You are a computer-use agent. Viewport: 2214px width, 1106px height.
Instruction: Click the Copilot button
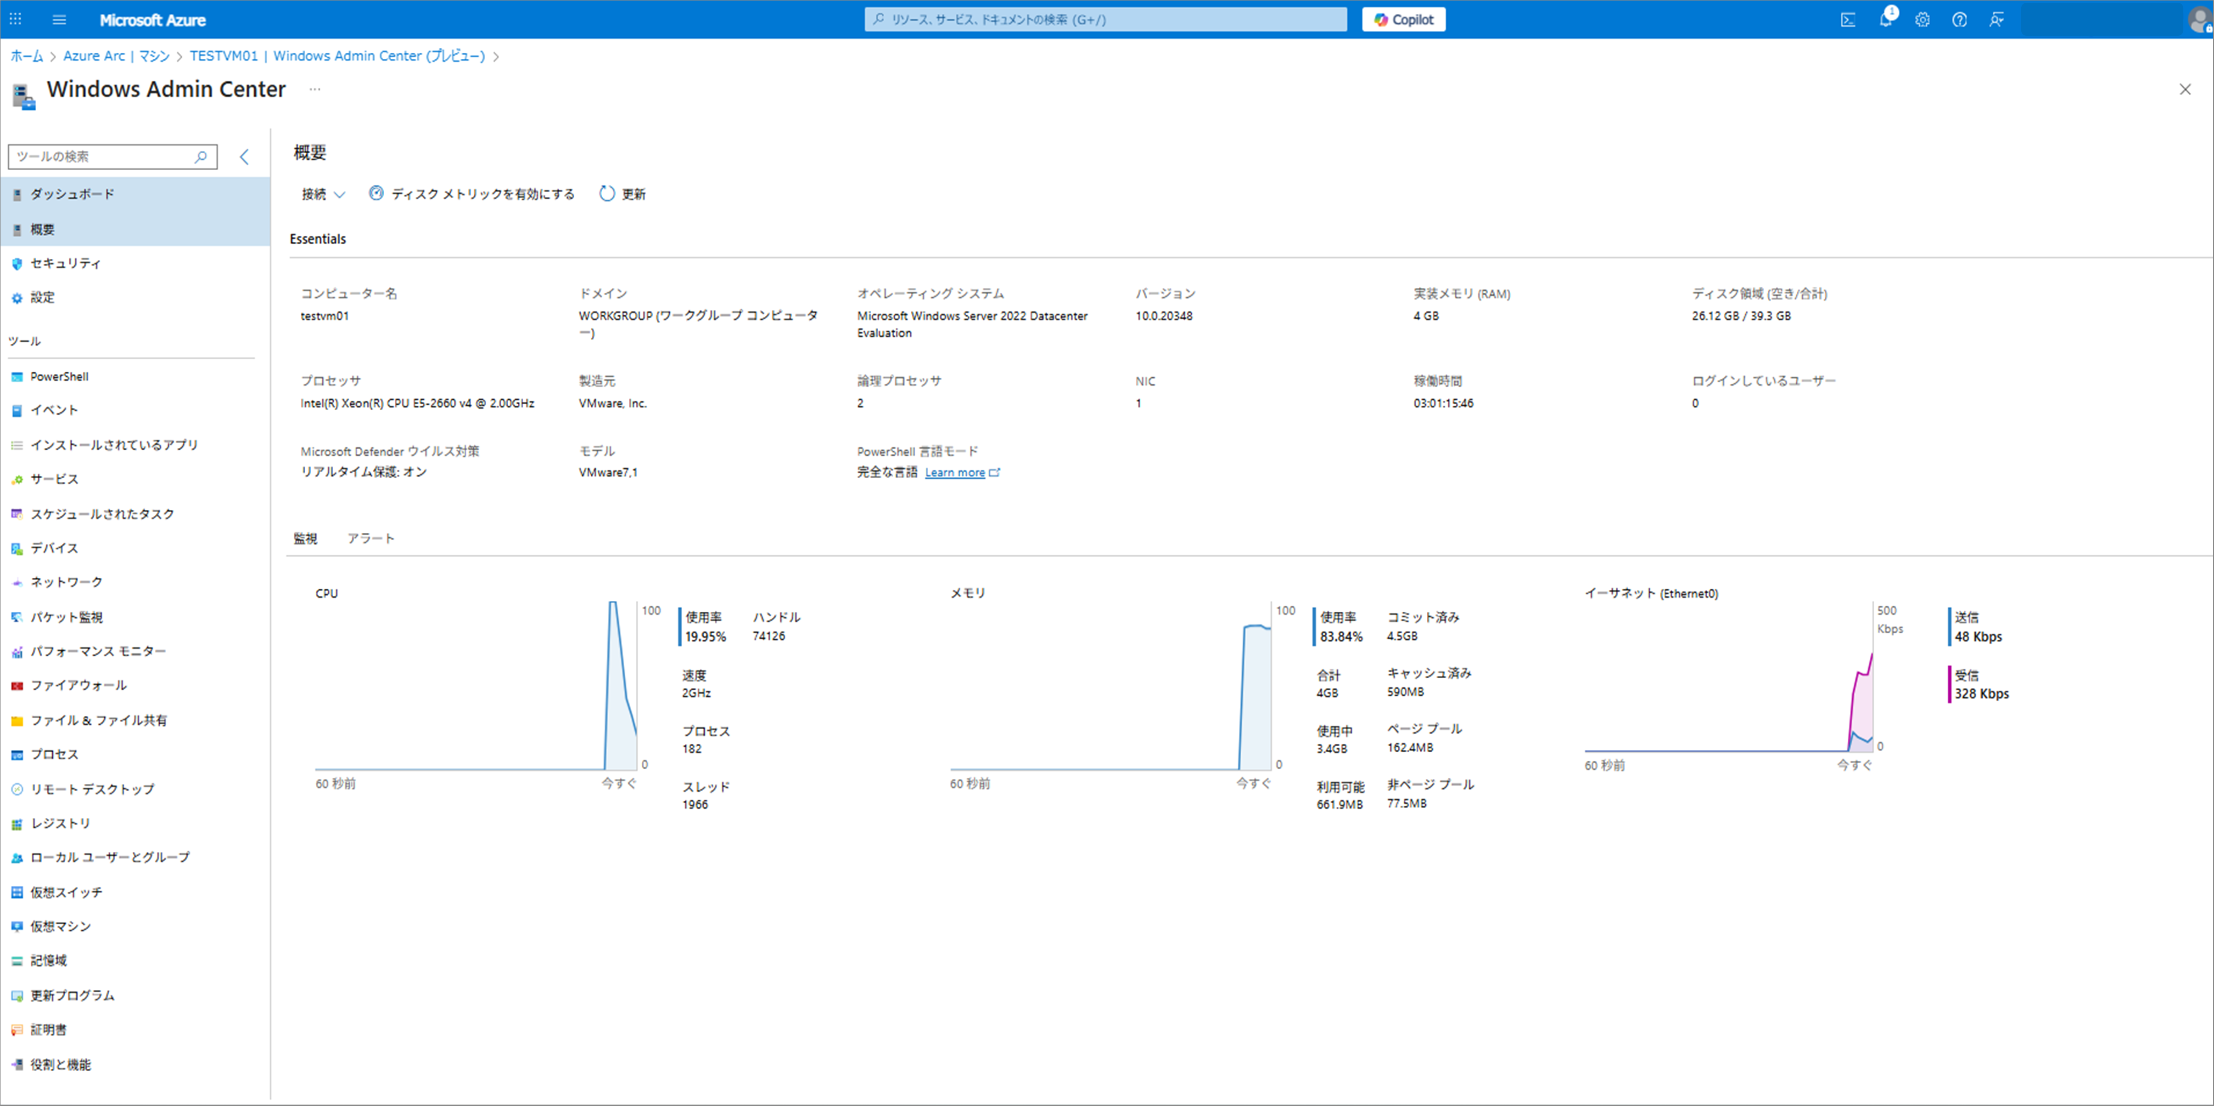point(1403,20)
